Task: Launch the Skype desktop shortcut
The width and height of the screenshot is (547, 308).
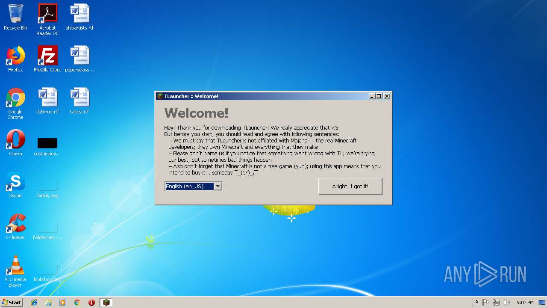Action: click(15, 185)
